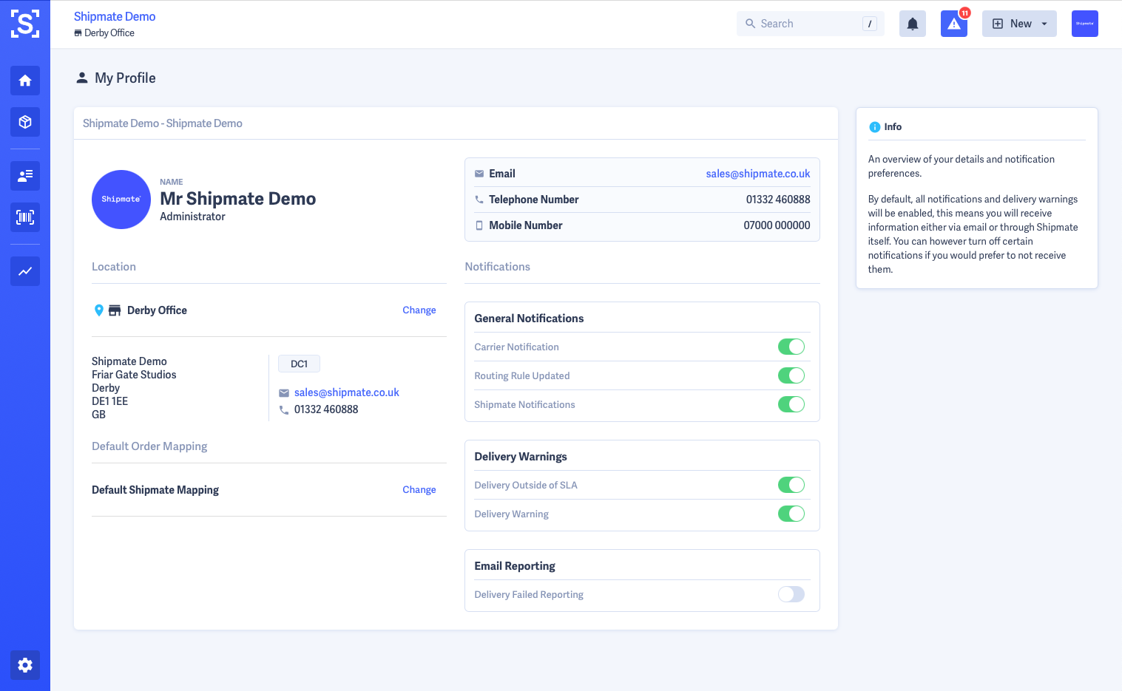The height and width of the screenshot is (691, 1122).
Task: Click the round Shipmate profile avatar
Action: click(121, 200)
